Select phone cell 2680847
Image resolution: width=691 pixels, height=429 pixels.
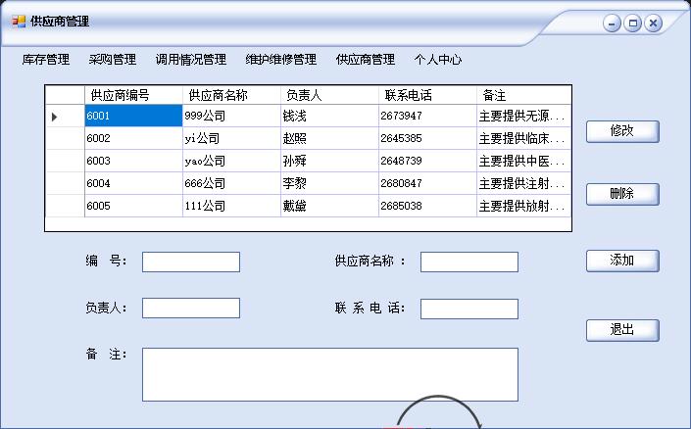point(427,183)
